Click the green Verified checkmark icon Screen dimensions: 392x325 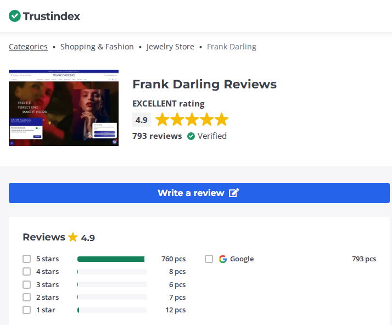(x=191, y=136)
